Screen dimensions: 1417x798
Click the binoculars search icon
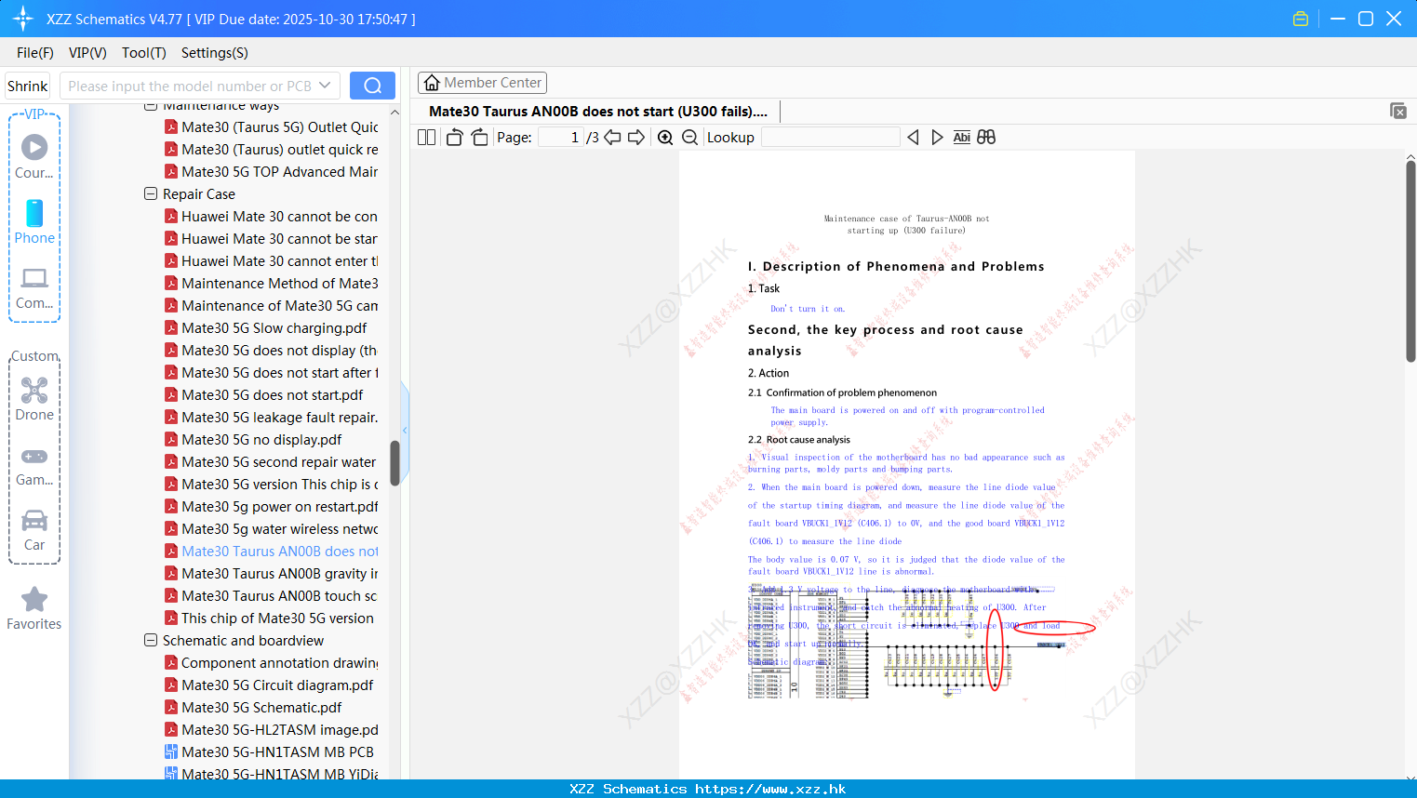(x=986, y=138)
